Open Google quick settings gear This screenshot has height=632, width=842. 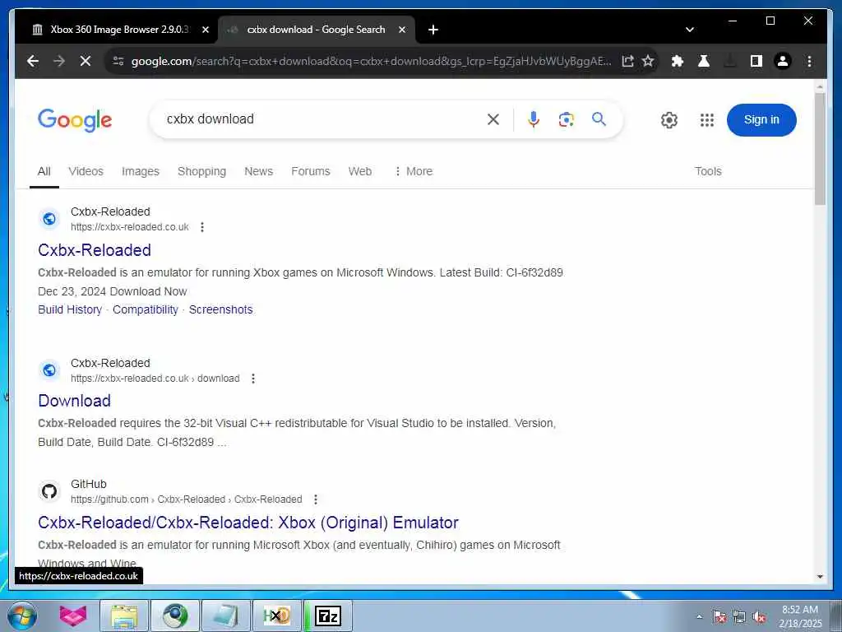coord(669,120)
